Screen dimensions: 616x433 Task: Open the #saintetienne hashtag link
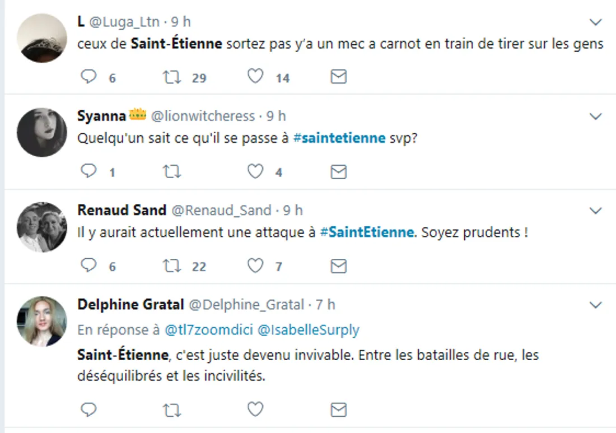coord(340,138)
